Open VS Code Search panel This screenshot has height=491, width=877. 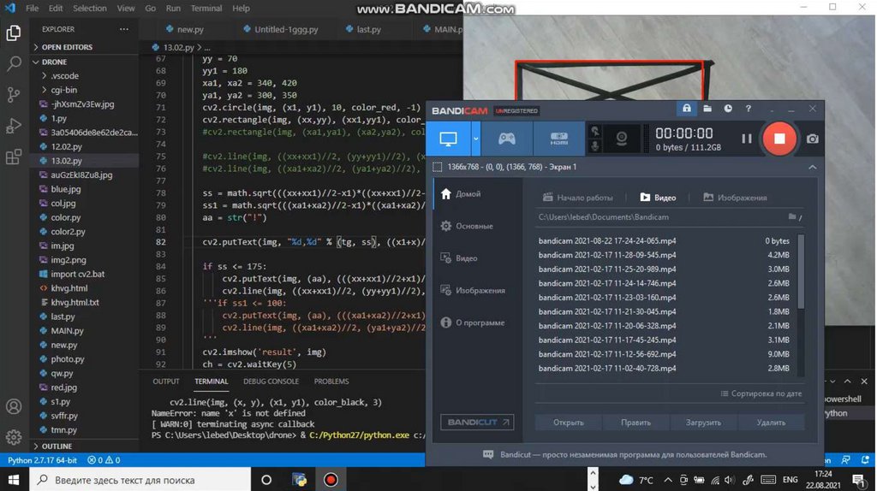[14, 64]
